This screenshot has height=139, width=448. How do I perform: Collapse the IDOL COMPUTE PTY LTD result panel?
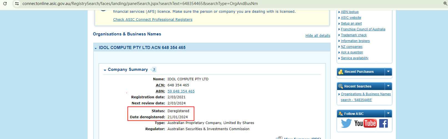(x=96, y=48)
